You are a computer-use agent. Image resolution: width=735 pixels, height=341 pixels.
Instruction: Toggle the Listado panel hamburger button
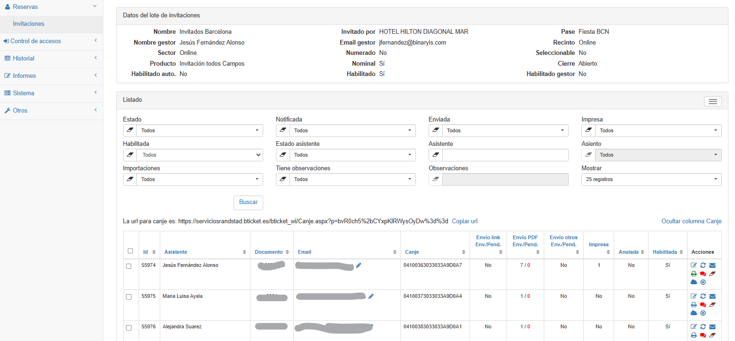coord(713,101)
